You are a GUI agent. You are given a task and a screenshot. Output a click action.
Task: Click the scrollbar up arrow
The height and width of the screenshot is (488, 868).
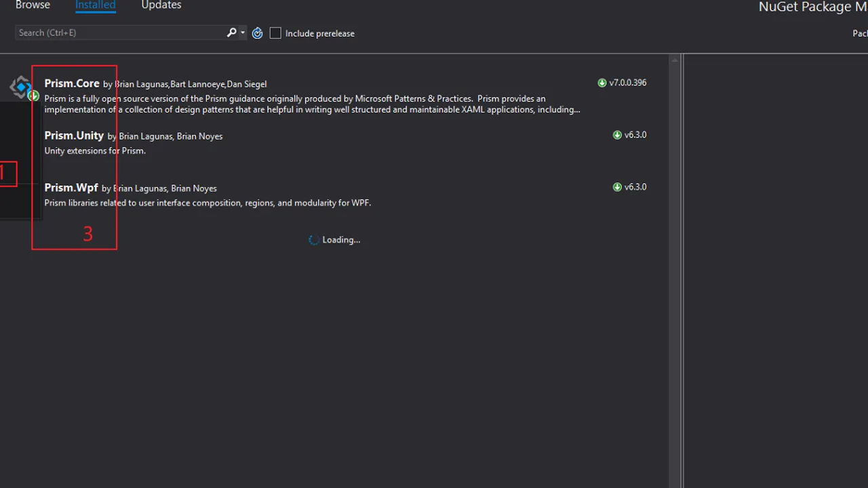tap(675, 60)
